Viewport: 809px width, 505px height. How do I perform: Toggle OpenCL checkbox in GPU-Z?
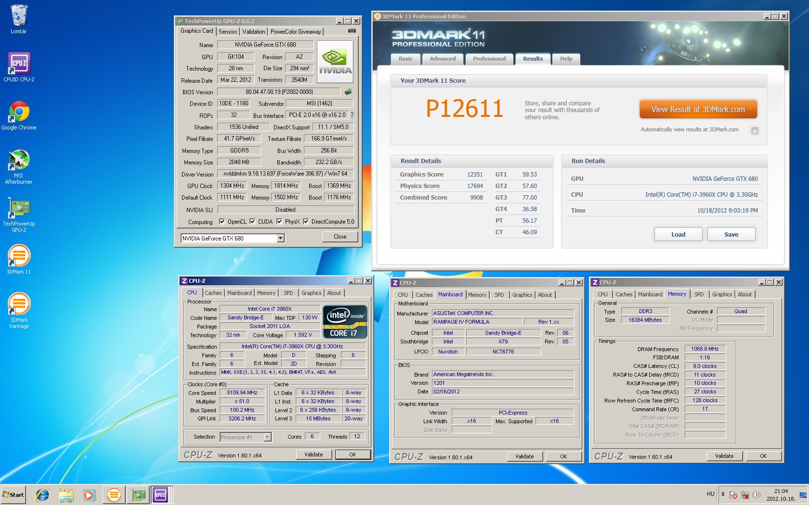pyautogui.click(x=222, y=222)
